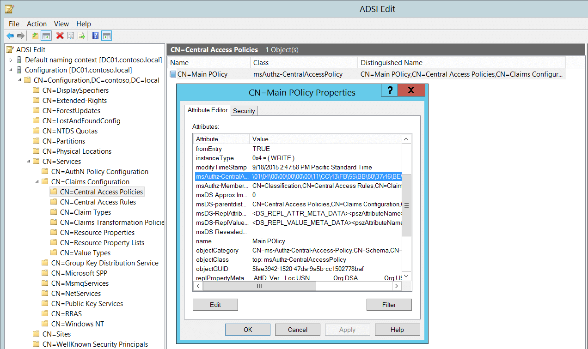Click the Edit button in Attribute Editor
The image size is (588, 349).
[215, 305]
